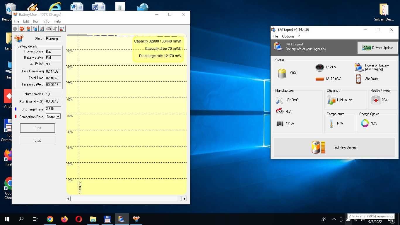Open Windows Start menu
The image size is (400, 225).
click(7, 219)
